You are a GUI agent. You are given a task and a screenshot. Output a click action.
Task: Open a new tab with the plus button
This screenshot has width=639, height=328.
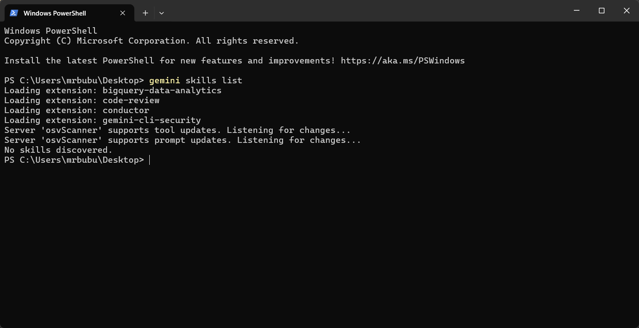point(145,13)
